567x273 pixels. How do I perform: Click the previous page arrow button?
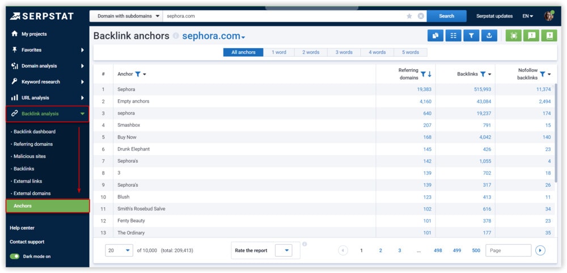[343, 250]
